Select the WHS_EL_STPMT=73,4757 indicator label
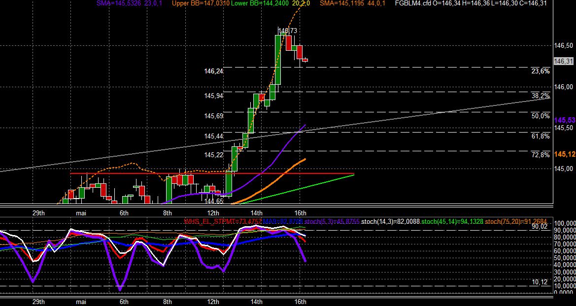Image resolution: width=576 pixels, height=306 pixels. [x=223, y=221]
